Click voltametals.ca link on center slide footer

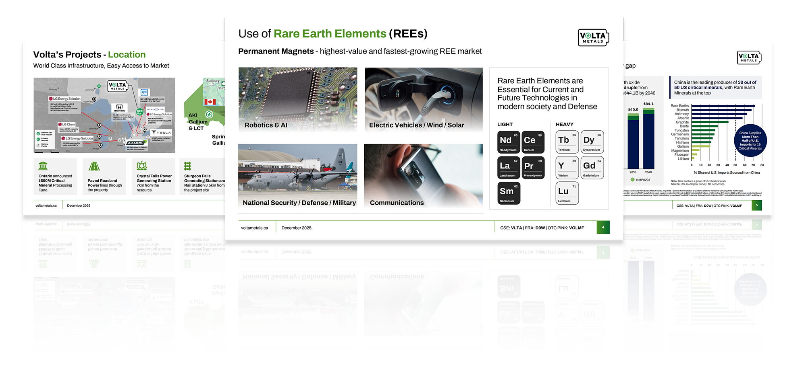[254, 228]
